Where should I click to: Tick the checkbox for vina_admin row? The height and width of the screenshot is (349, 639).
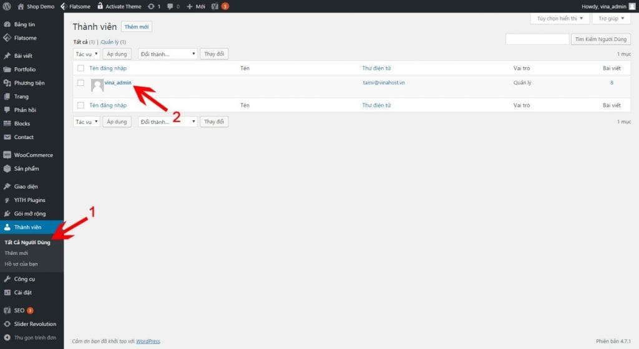point(80,83)
